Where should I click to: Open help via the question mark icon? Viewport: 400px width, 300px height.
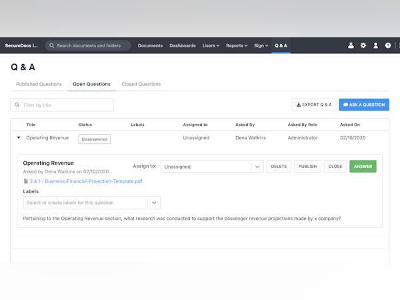click(388, 45)
